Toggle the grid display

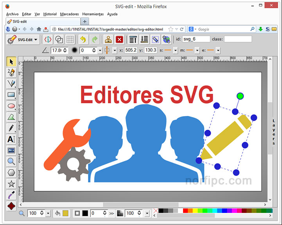[x=70, y=40]
